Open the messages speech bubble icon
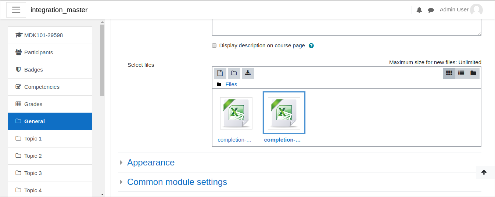Image resolution: width=495 pixels, height=197 pixels. [x=431, y=10]
